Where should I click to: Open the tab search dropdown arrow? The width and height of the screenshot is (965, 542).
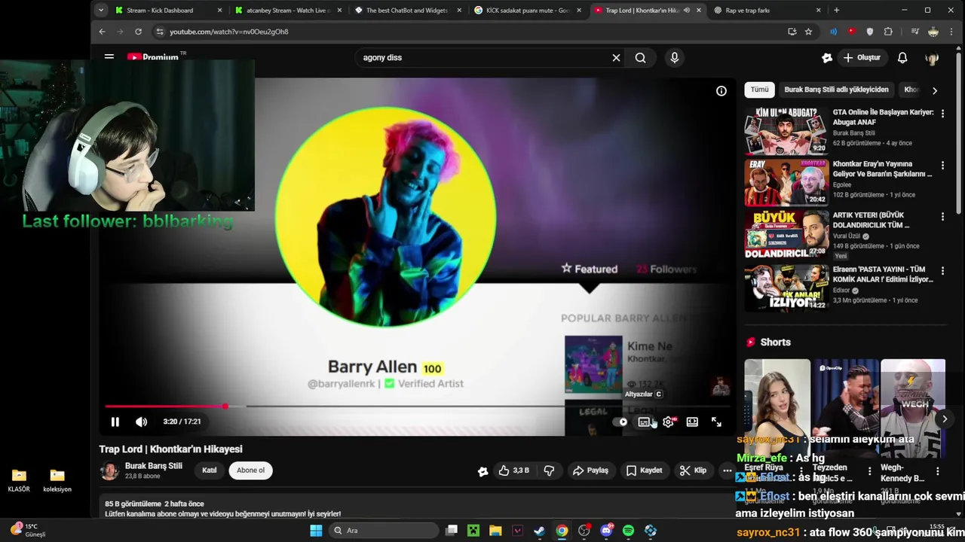(100, 11)
